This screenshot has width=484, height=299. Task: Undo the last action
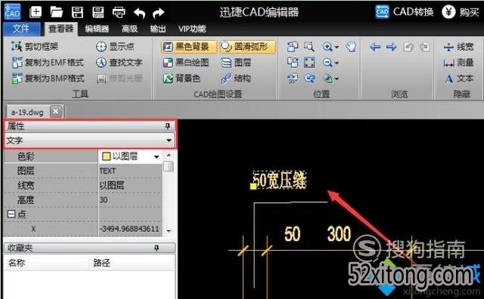(x=139, y=13)
